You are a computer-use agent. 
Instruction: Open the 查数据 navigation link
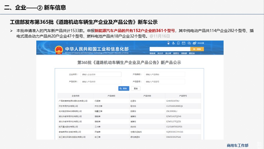(184, 53)
